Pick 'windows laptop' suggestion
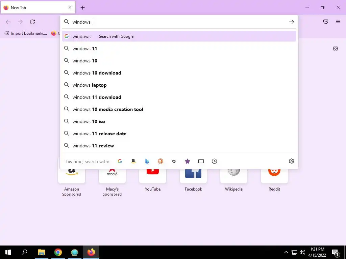The height and width of the screenshot is (259, 346). (179, 85)
